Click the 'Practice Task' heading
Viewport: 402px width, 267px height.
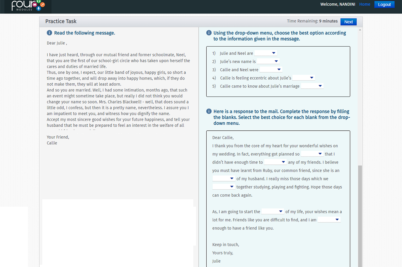[61, 21]
